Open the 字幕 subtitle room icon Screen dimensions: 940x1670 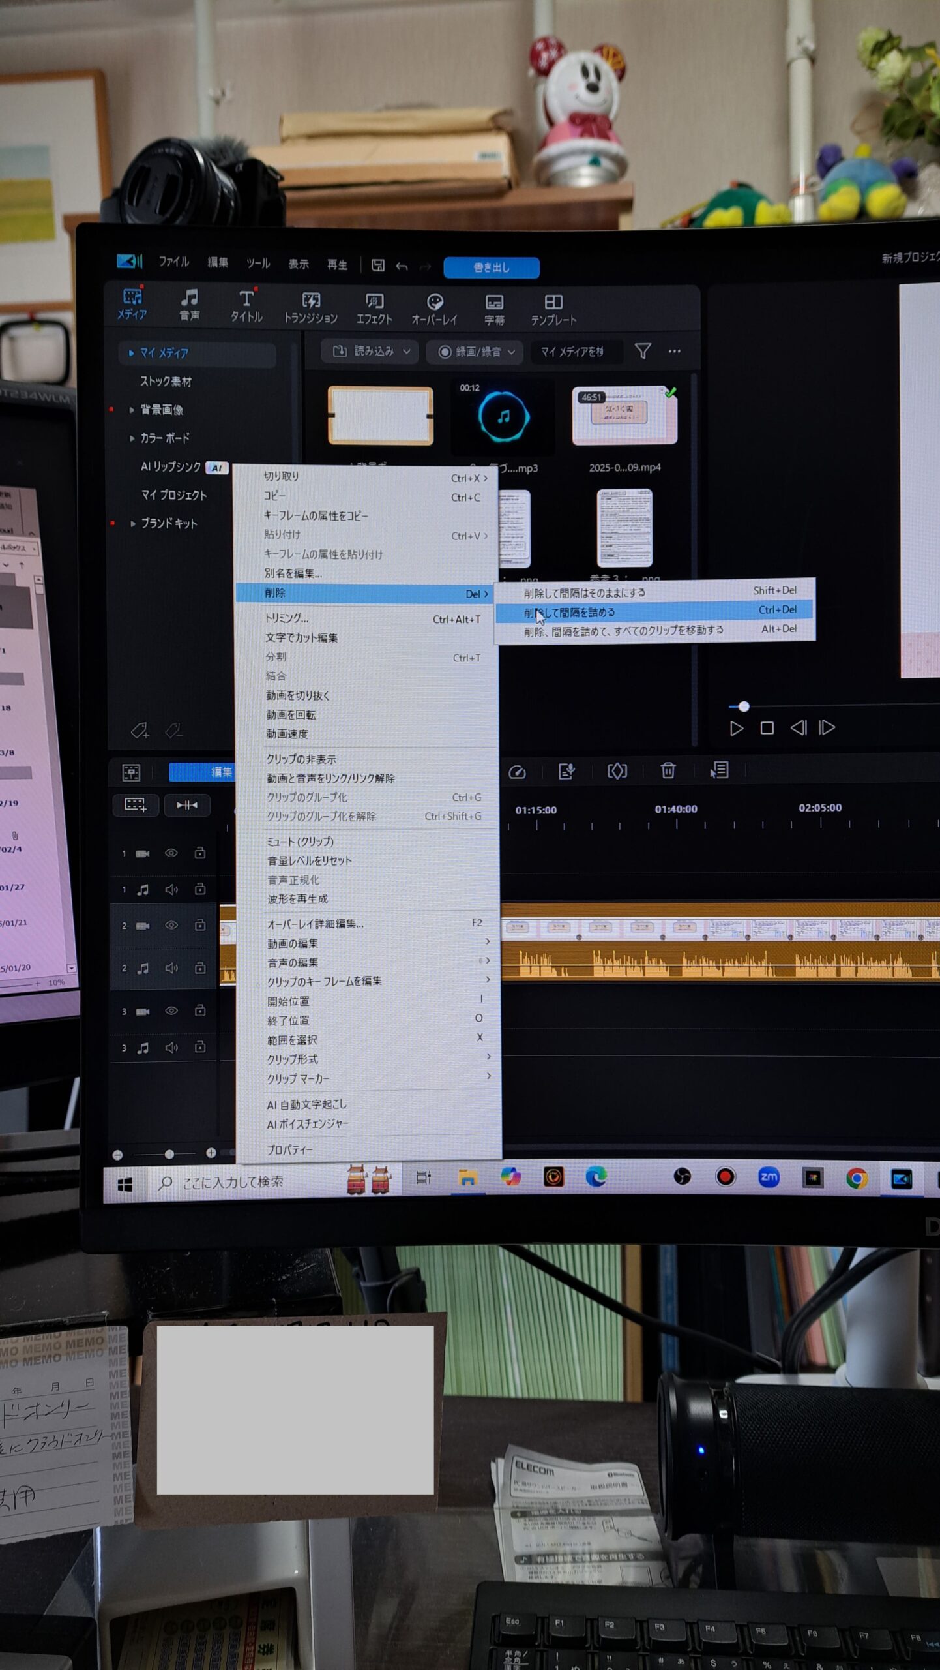(x=494, y=311)
